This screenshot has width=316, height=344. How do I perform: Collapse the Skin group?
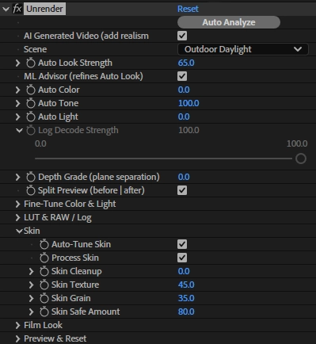tap(19, 231)
